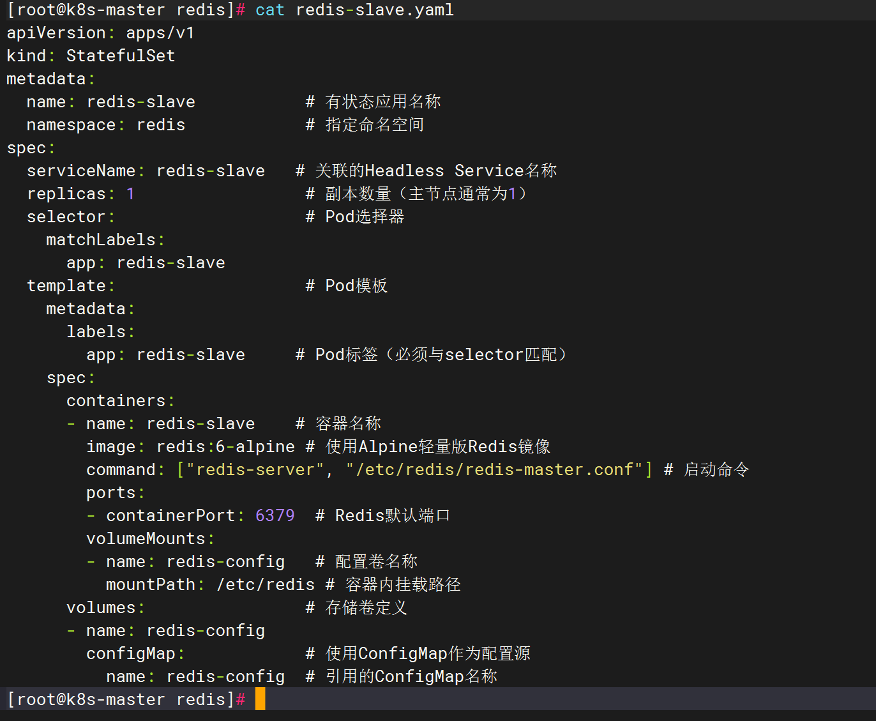Viewport: 876px width, 721px height.
Task: Click the 'mountPath: /etc/redis' entry
Action: tap(211, 585)
